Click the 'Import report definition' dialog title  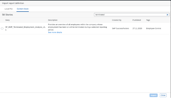[13, 3]
